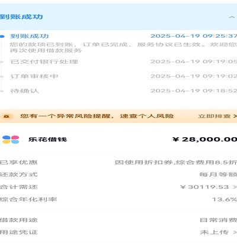Image resolution: width=237 pixels, height=243 pixels.
Task: Click the 合计需还 label
Action: pos(18,187)
